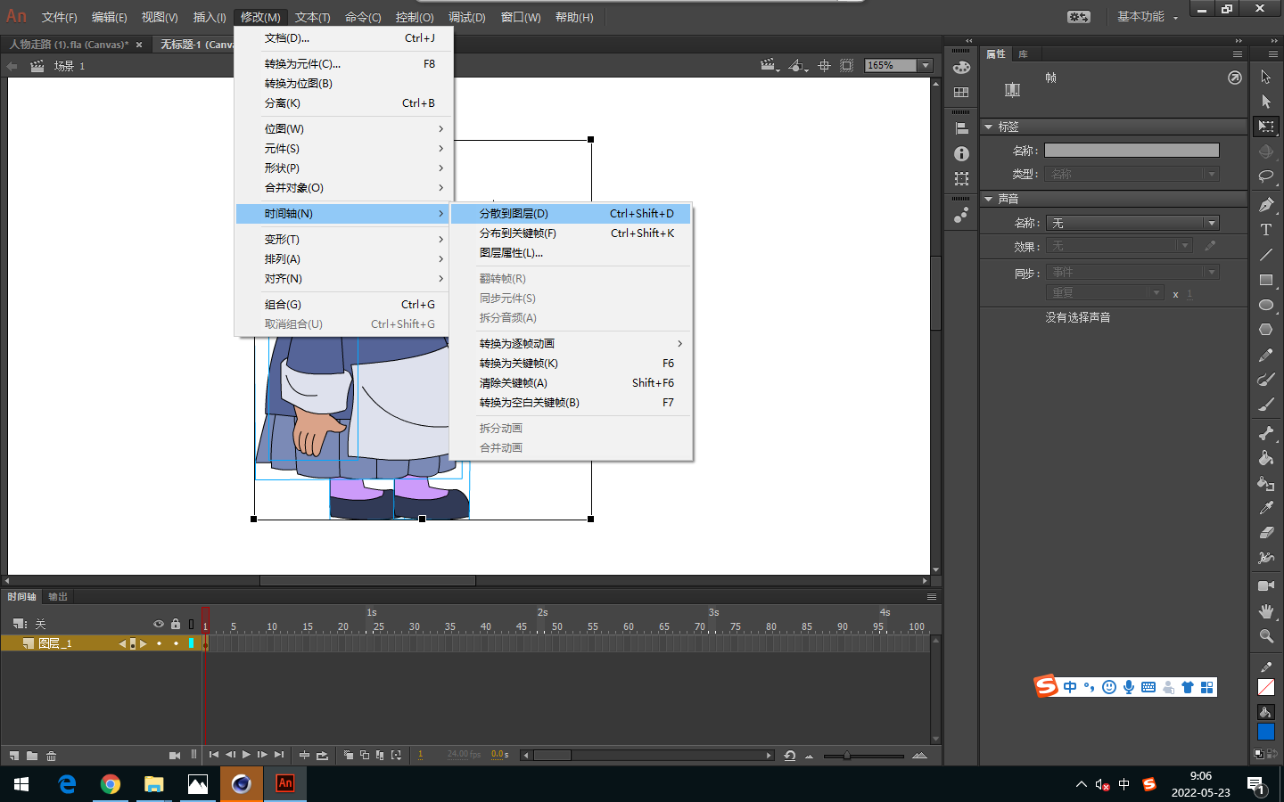Switch to the 库 library tab
The width and height of the screenshot is (1284, 802).
coord(1023,54)
